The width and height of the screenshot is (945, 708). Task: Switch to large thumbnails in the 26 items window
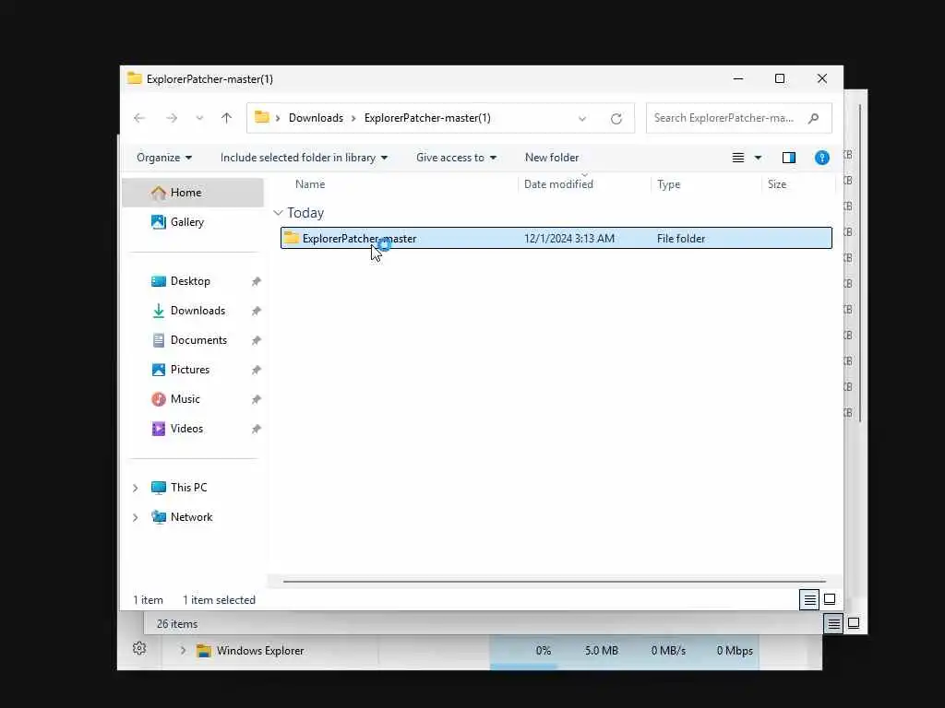coord(854,624)
